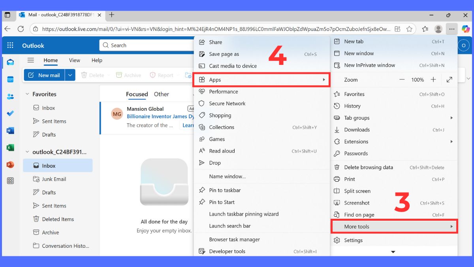Select Pin to taskbar
Image resolution: width=474 pixels, height=267 pixels.
coord(261,190)
